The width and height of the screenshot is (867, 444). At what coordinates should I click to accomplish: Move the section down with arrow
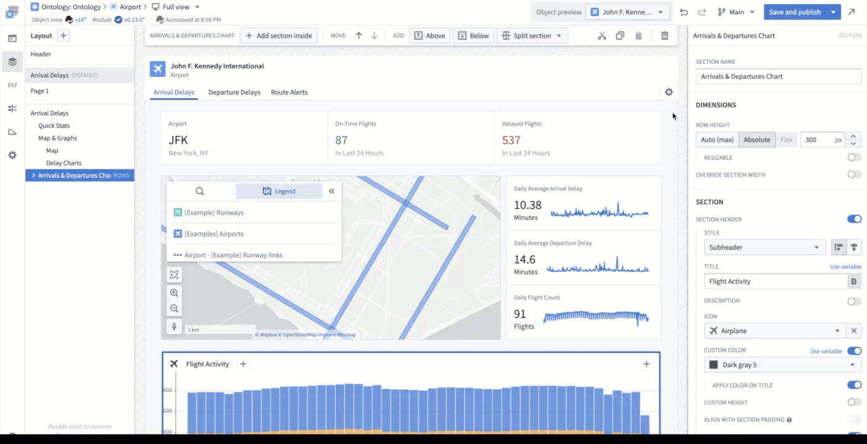coord(374,36)
